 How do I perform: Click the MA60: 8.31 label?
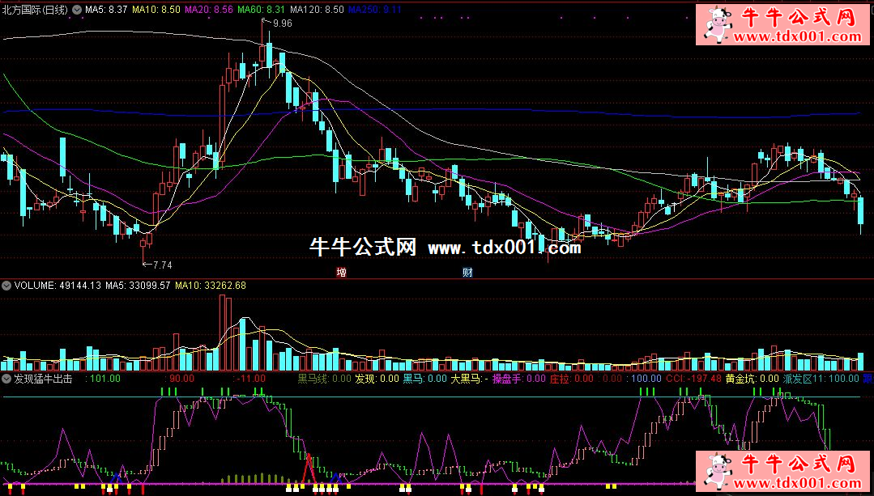pos(262,10)
